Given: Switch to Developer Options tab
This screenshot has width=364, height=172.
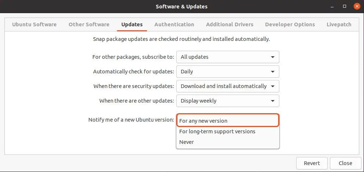Looking at the screenshot, I should [290, 24].
